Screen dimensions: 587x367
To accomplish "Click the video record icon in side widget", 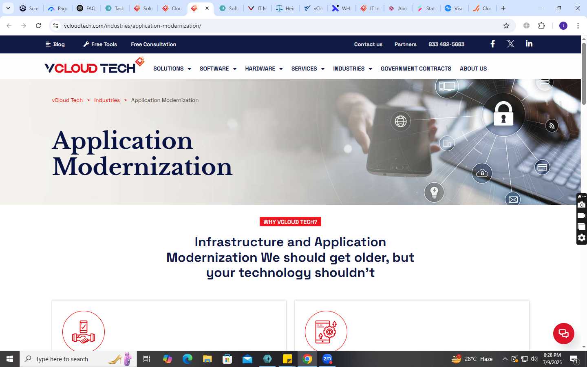I will (582, 216).
